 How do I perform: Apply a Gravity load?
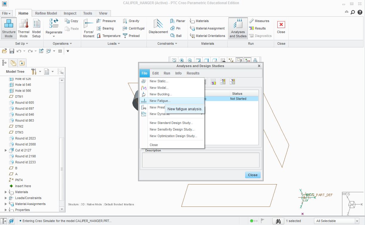coord(131,21)
